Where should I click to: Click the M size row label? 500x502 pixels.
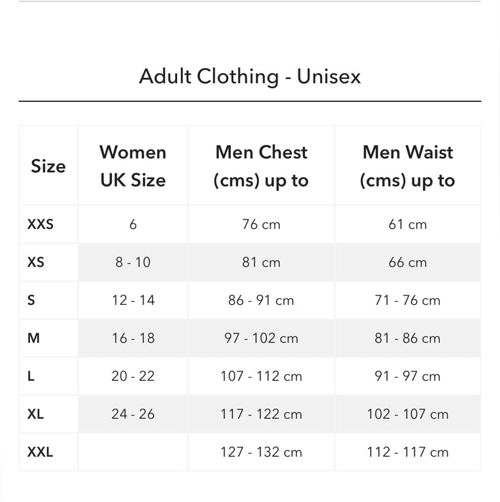(34, 338)
